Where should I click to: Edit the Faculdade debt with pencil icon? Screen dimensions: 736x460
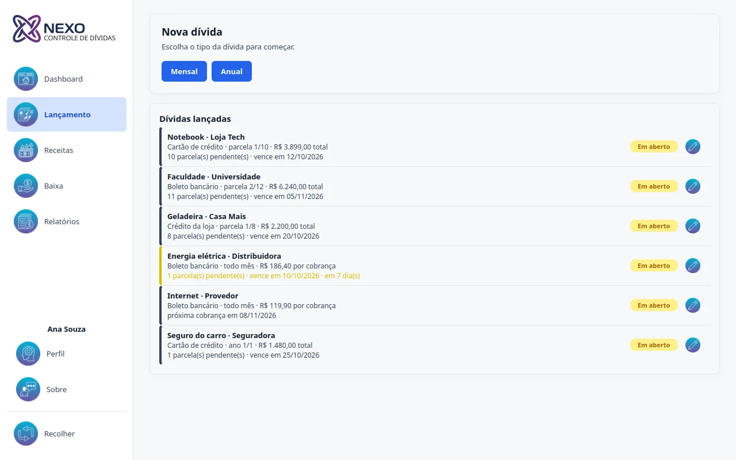tap(693, 186)
